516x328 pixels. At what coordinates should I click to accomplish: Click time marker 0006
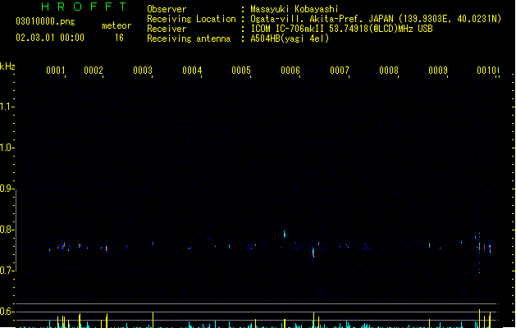pos(290,71)
